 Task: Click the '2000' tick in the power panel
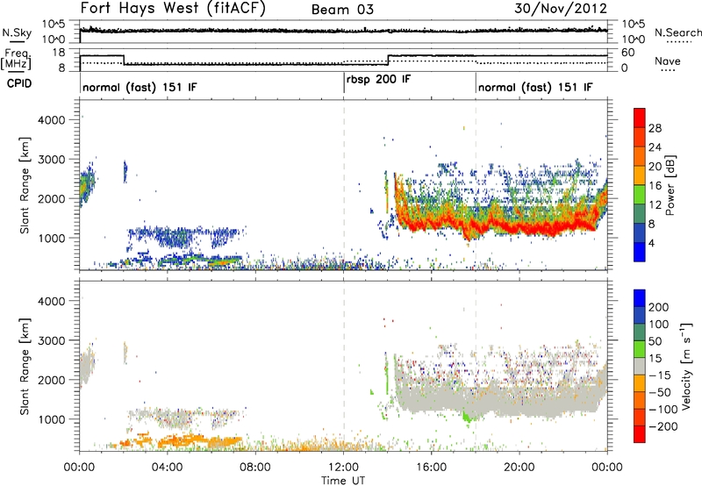[51, 198]
